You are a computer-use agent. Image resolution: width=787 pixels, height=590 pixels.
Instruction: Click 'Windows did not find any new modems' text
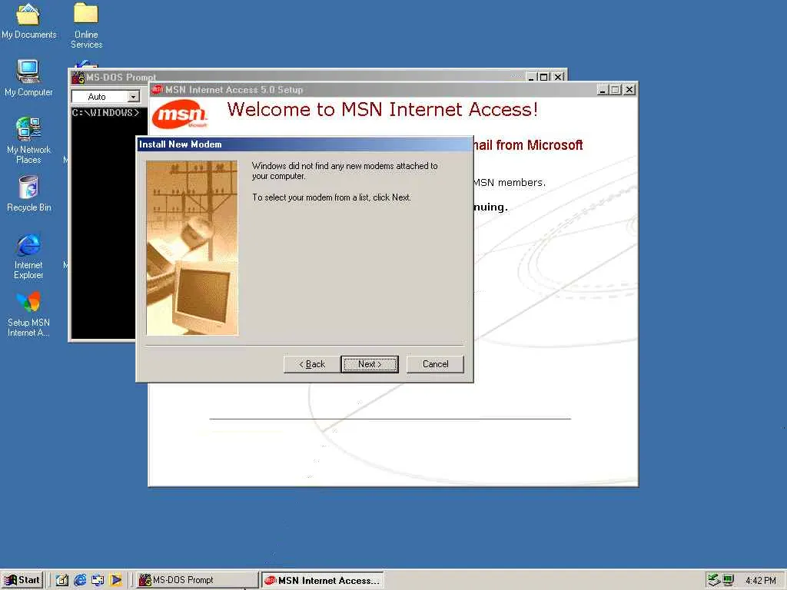coord(345,171)
